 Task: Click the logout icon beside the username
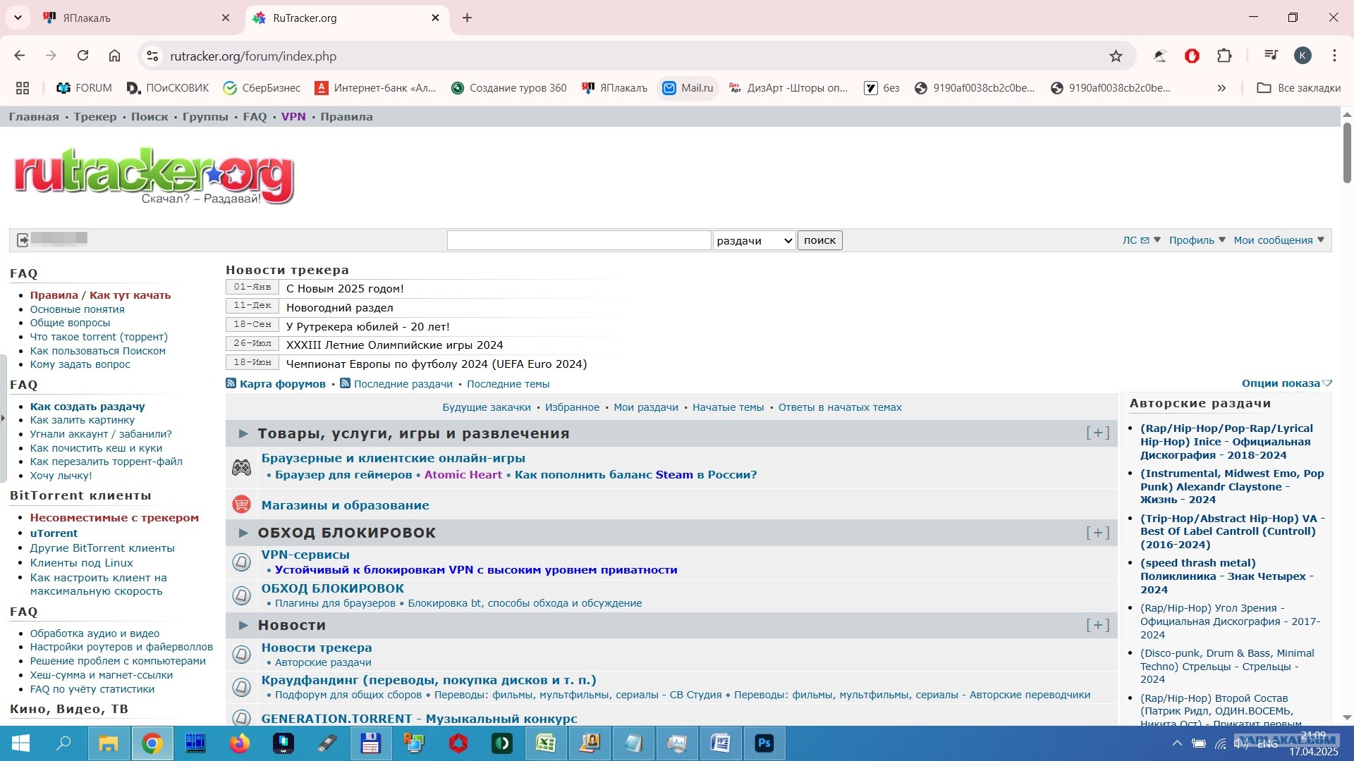click(x=23, y=240)
